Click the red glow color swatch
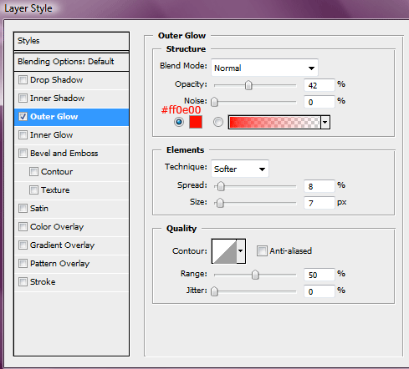The image size is (409, 369). coord(196,122)
